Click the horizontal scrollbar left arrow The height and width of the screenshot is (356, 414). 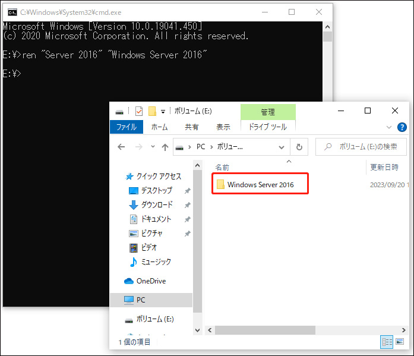click(210, 330)
